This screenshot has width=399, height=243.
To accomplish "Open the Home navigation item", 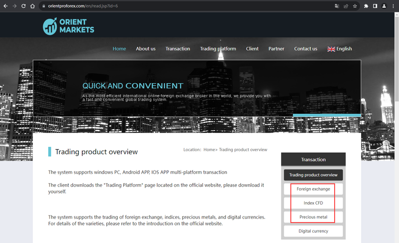I will tap(119, 48).
